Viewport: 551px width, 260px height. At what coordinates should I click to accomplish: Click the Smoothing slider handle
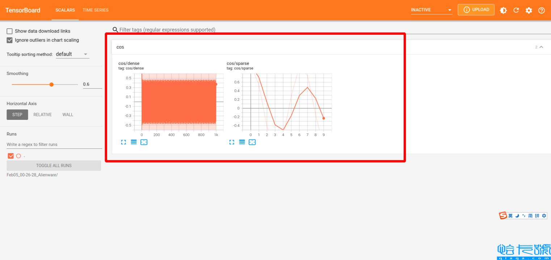point(51,84)
